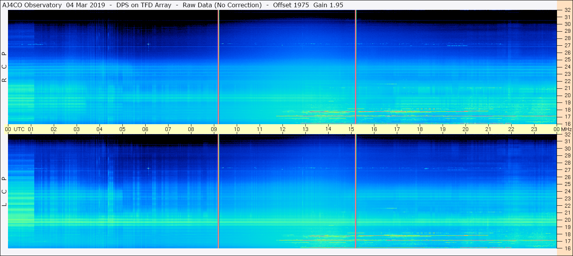Viewport: 573px width, 256px height.
Task: Click the 20 hour label on time axis
Action: 465,129
